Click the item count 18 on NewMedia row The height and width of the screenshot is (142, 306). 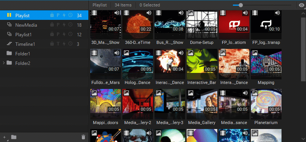(79, 25)
